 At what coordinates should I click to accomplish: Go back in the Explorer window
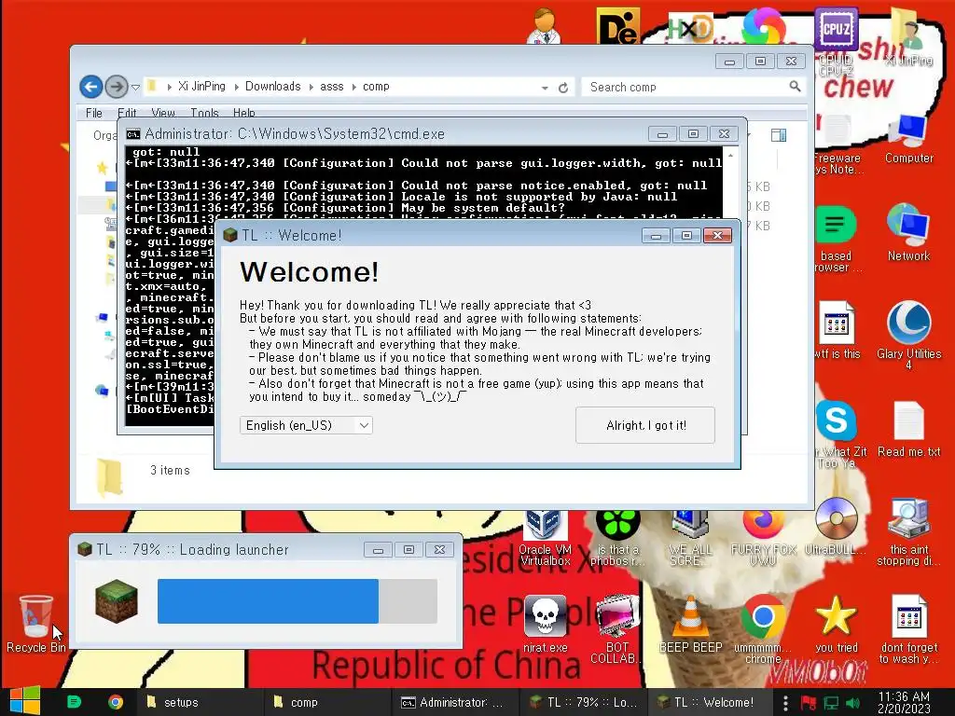tap(90, 87)
